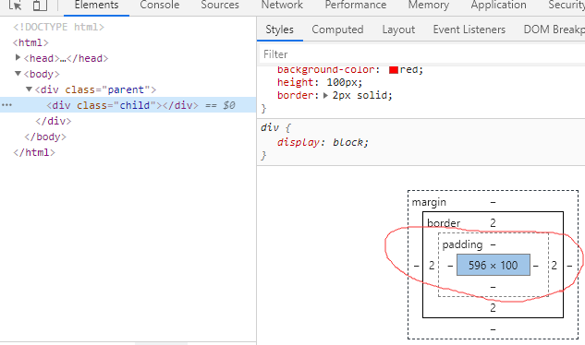Image resolution: width=585 pixels, height=345 pixels.
Task: Select the DOCTYPE html line
Action: [58, 27]
